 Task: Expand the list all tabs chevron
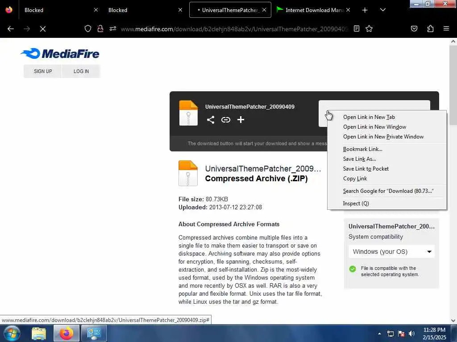[382, 10]
